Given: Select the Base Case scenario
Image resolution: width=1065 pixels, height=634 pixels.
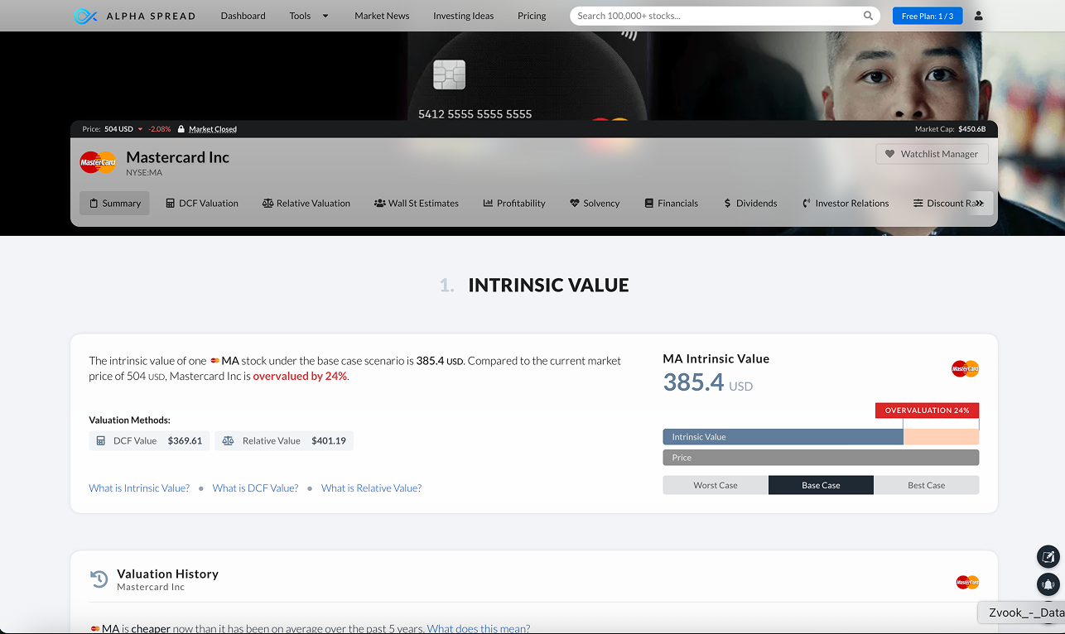Looking at the screenshot, I should (821, 485).
